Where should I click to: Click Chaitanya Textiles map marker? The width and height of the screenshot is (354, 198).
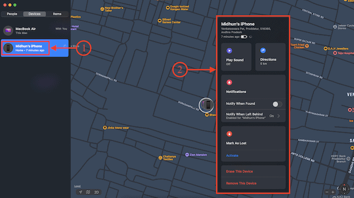tap(160, 158)
